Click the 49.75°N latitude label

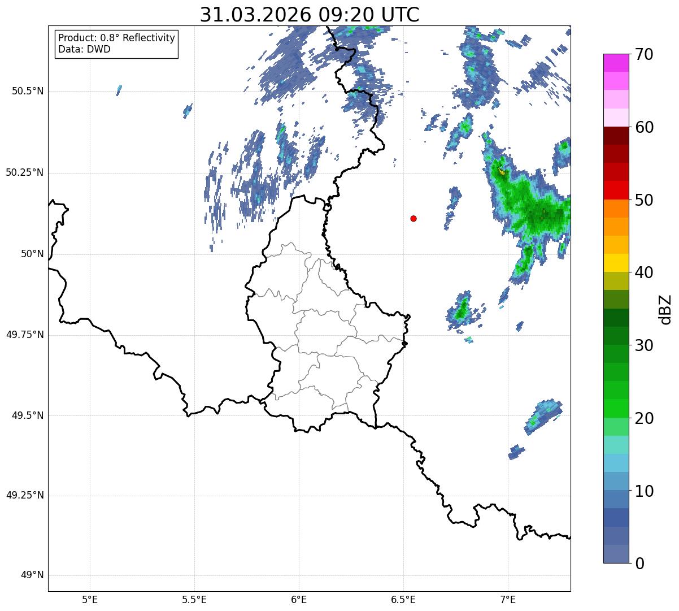click(x=25, y=335)
